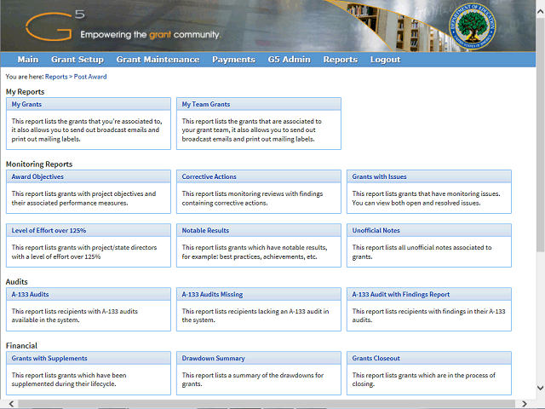
Task: Click the Grants Closeout description text
Action: pos(424,379)
